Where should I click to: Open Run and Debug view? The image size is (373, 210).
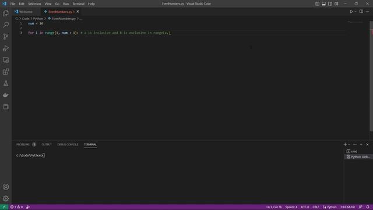point(6,48)
